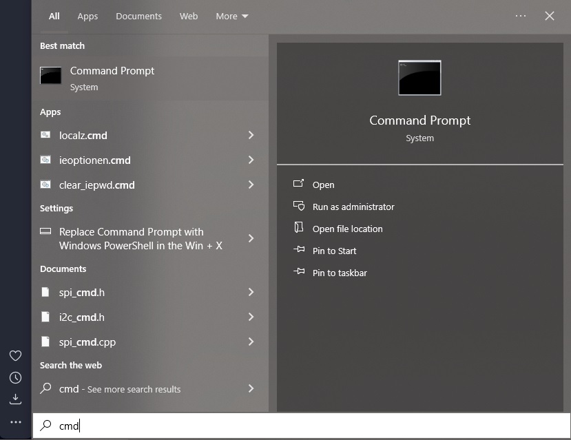The width and height of the screenshot is (571, 440).
Task: Click the Pin to Start pin icon
Action: [x=299, y=249]
